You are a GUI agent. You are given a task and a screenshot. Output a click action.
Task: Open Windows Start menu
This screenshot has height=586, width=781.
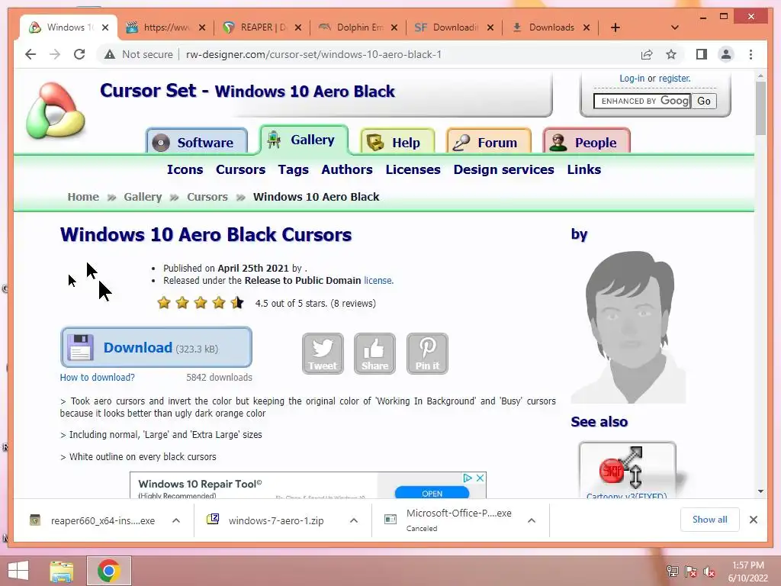tap(18, 571)
